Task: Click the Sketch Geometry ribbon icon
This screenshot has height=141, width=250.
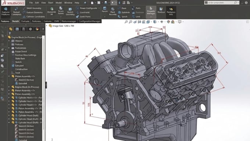Action: click(x=70, y=11)
